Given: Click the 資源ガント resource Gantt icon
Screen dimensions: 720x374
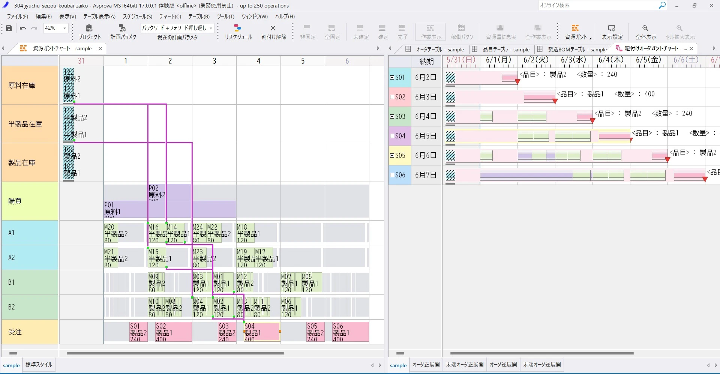Looking at the screenshot, I should [x=575, y=31].
